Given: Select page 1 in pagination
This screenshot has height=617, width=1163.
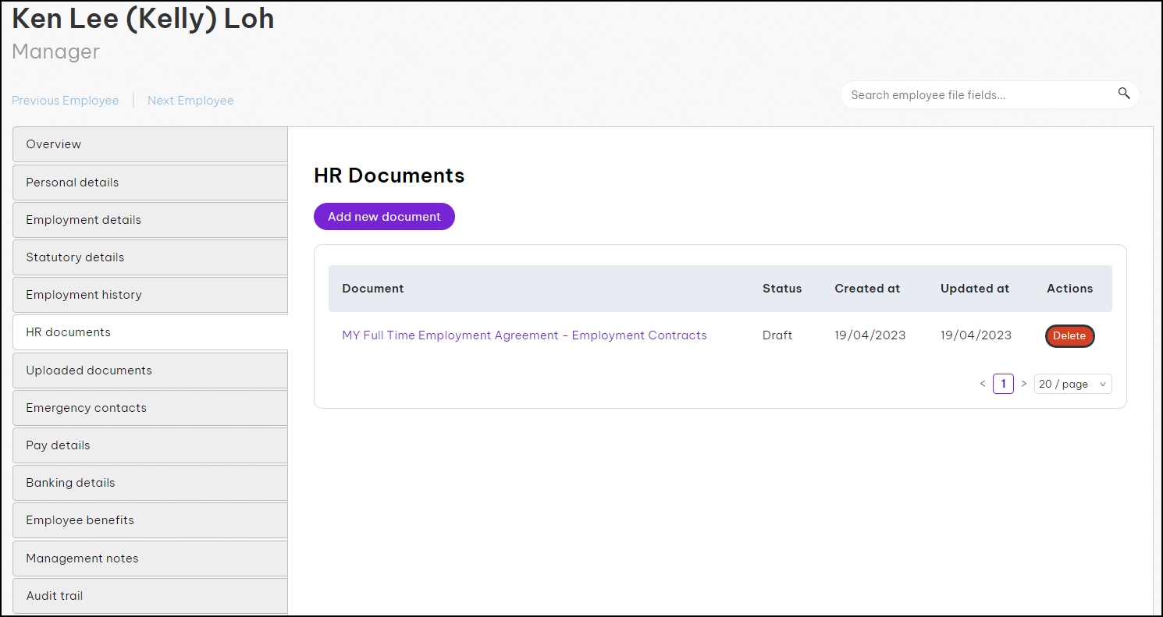Looking at the screenshot, I should pos(1003,384).
